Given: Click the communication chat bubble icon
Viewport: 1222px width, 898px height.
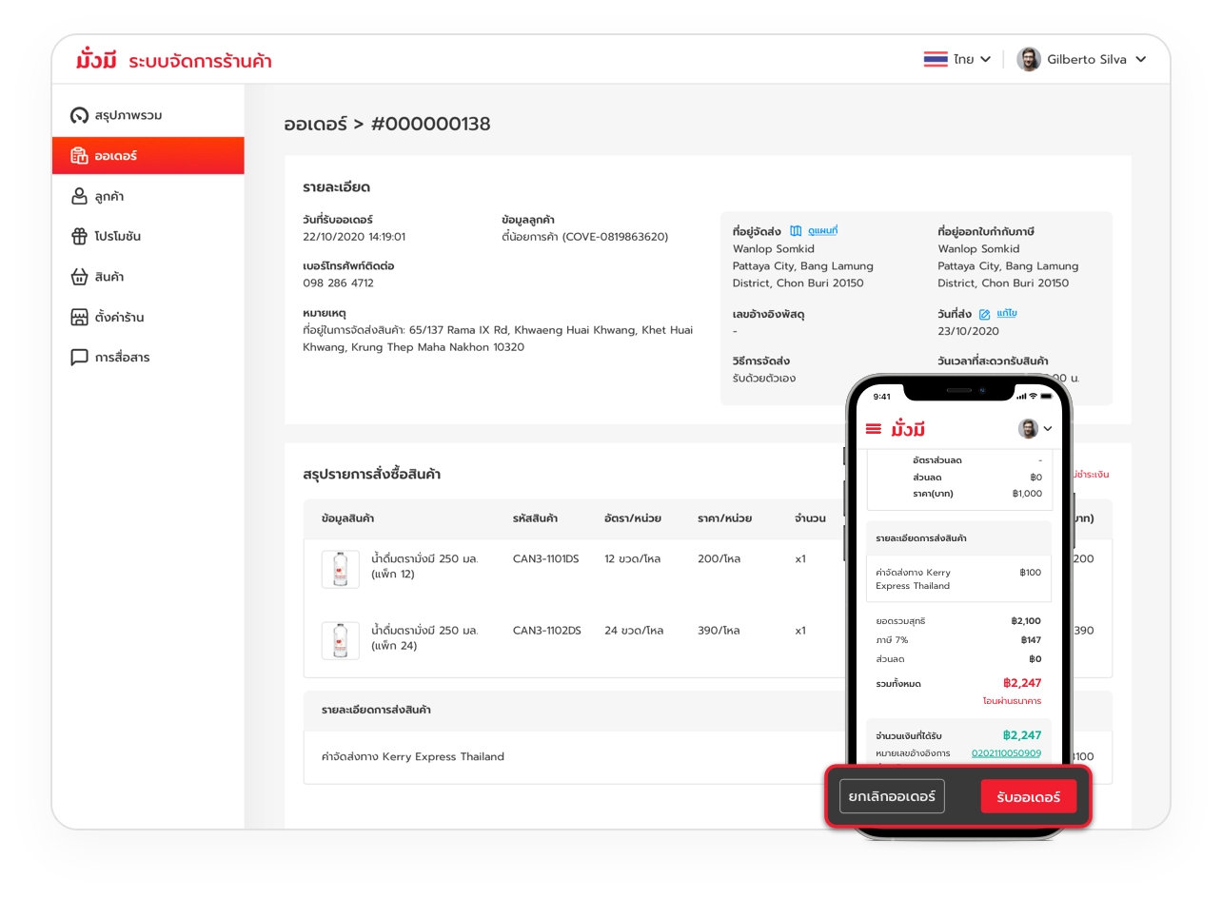Looking at the screenshot, I should tap(79, 358).
